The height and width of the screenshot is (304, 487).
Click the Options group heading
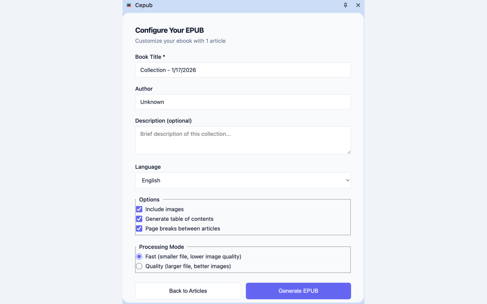click(149, 199)
